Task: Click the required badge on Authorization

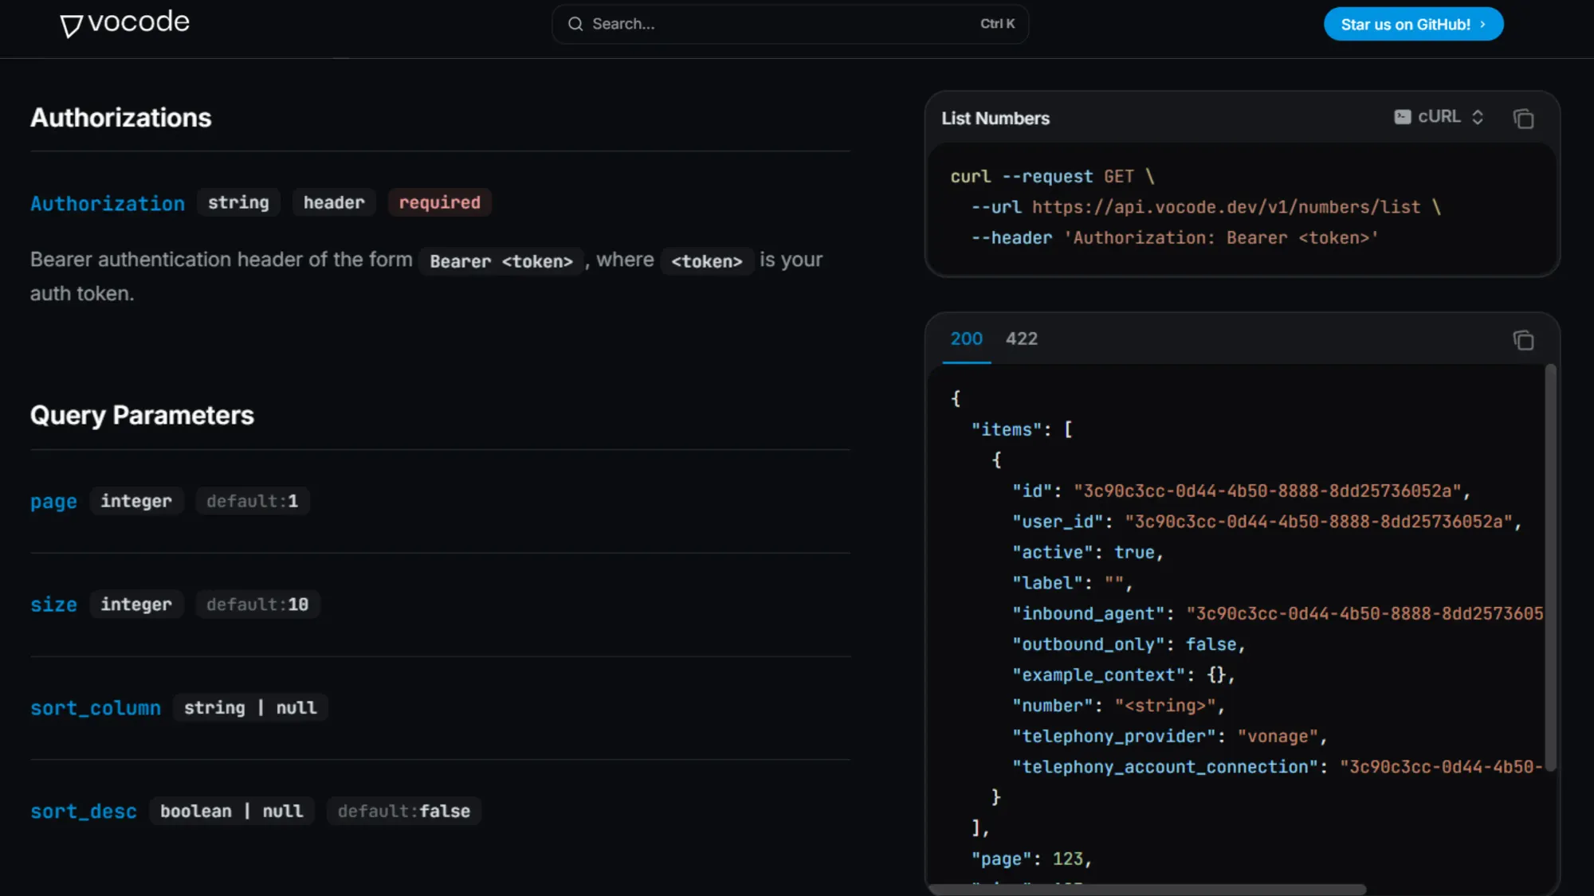Action: coord(439,202)
